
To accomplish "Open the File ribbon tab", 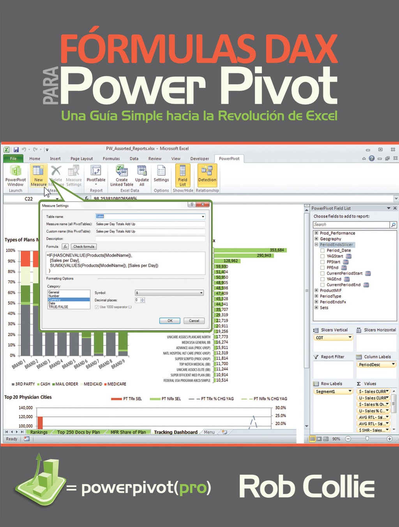I will coord(13,159).
